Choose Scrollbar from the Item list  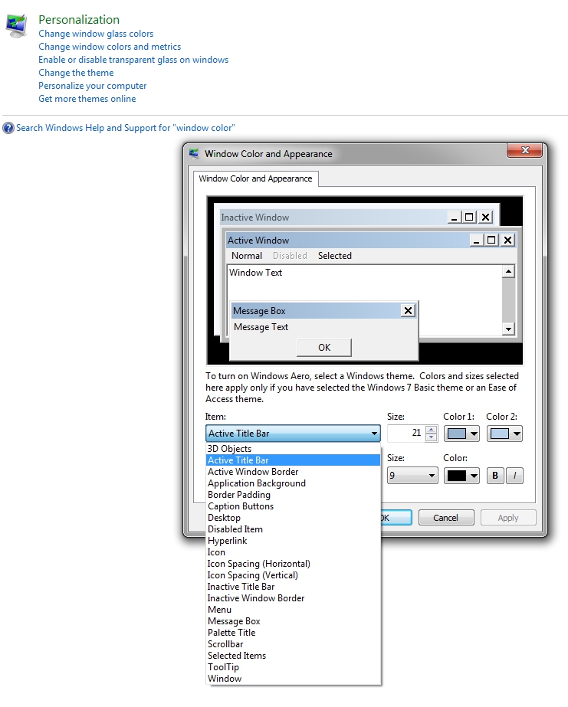tap(293, 644)
